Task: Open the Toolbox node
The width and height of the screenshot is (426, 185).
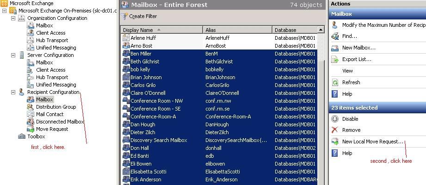Action: click(x=36, y=136)
